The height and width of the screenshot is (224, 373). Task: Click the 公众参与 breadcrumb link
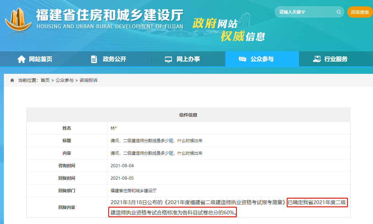click(65, 80)
